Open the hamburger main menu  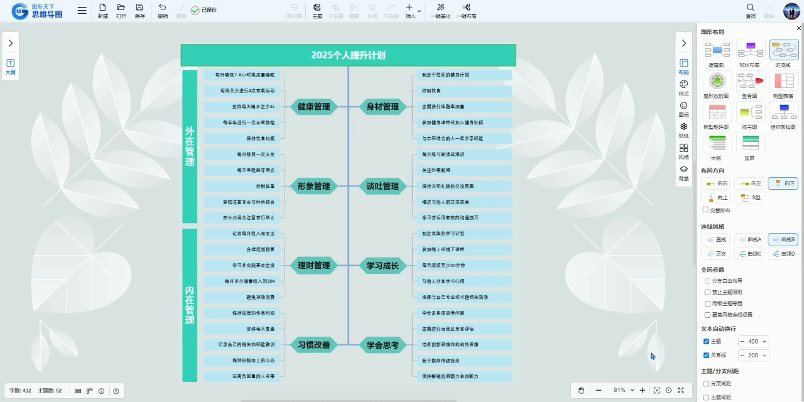click(x=82, y=10)
